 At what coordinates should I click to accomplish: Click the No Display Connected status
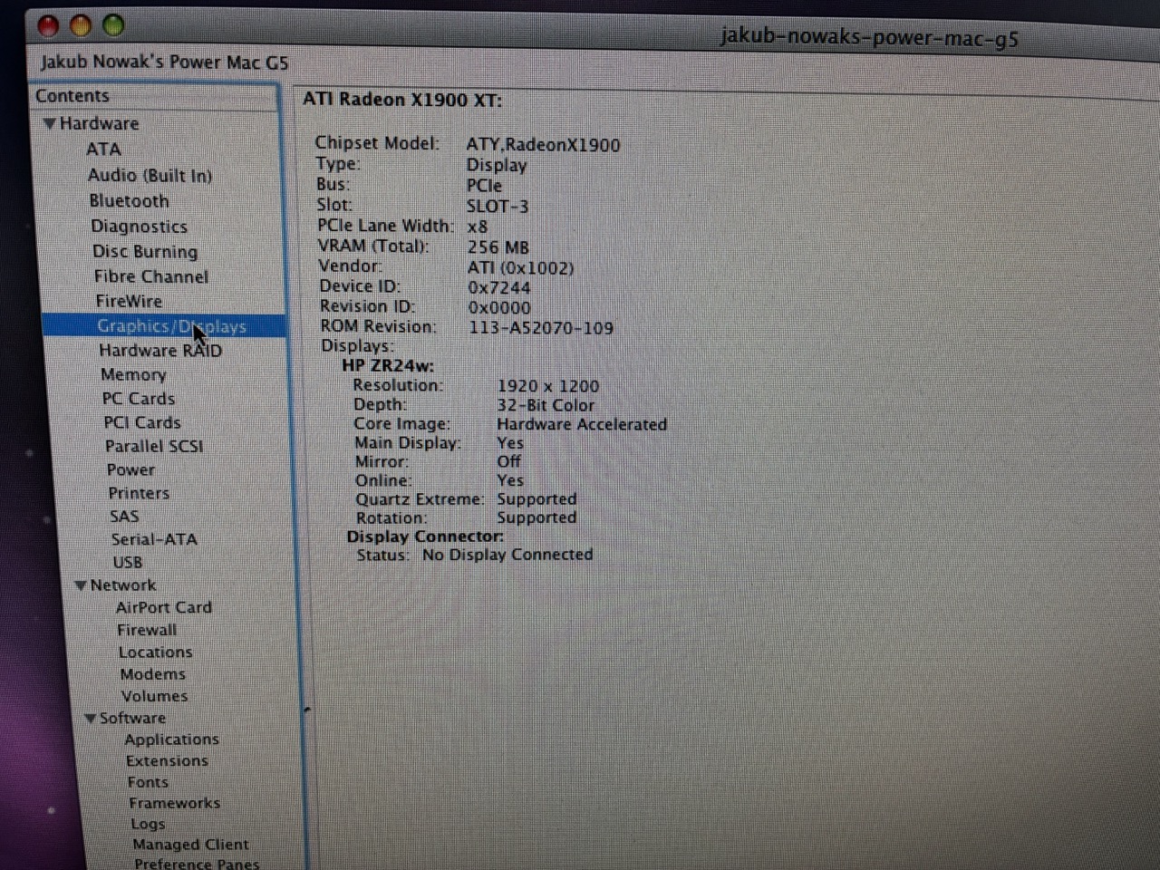507,555
